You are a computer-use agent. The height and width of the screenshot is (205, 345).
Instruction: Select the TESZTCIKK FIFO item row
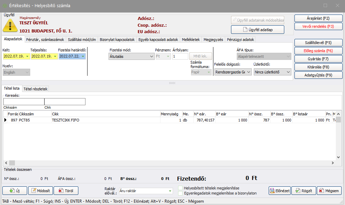(x=102, y=120)
